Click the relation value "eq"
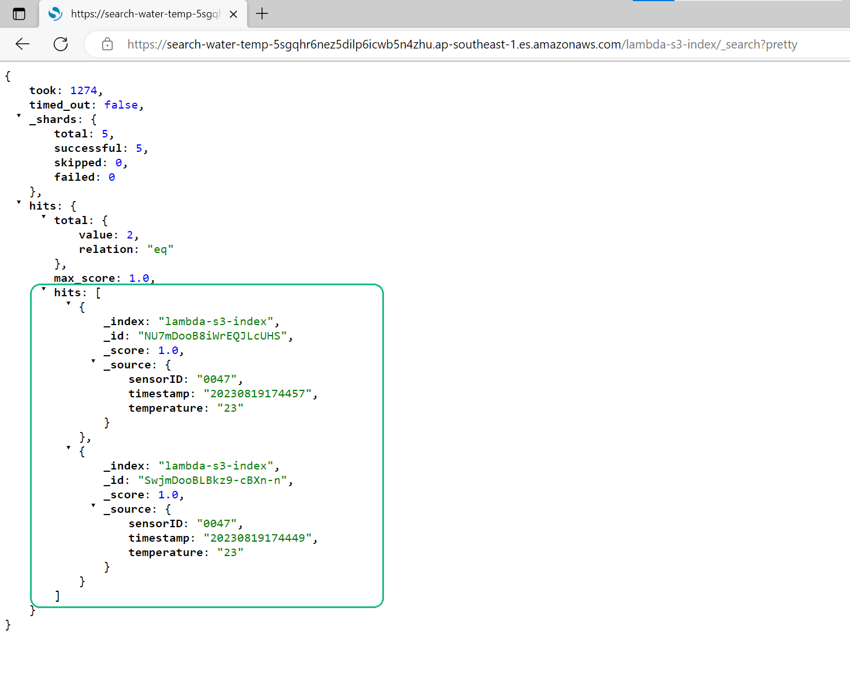Screen dimensions: 850x682 click(160, 249)
